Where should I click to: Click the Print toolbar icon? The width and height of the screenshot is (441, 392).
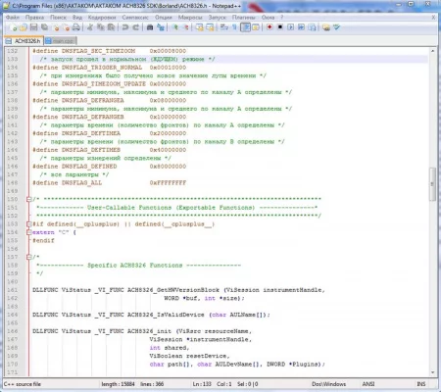pos(76,27)
